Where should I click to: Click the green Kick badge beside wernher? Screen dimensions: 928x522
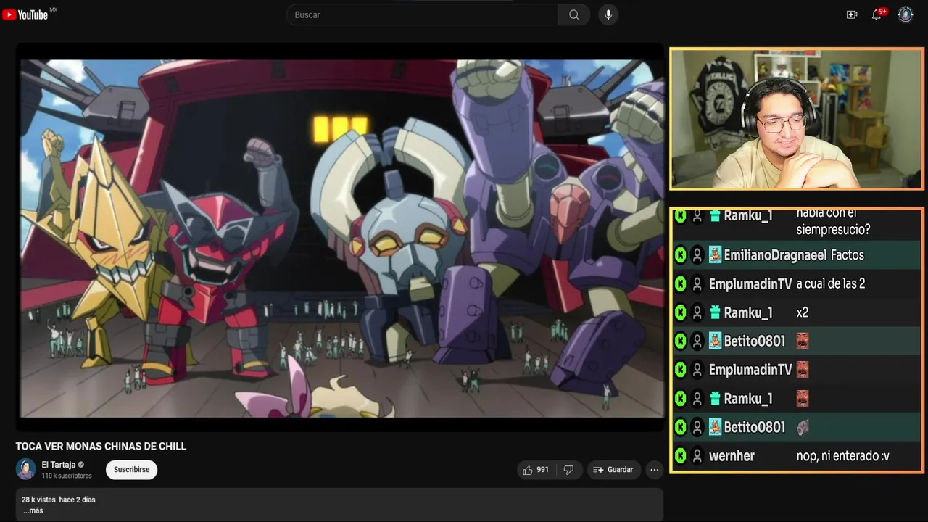pos(680,456)
